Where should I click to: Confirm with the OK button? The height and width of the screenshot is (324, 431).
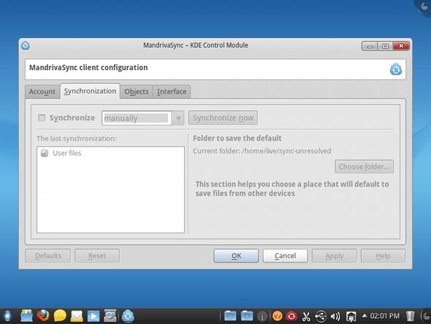click(x=236, y=256)
